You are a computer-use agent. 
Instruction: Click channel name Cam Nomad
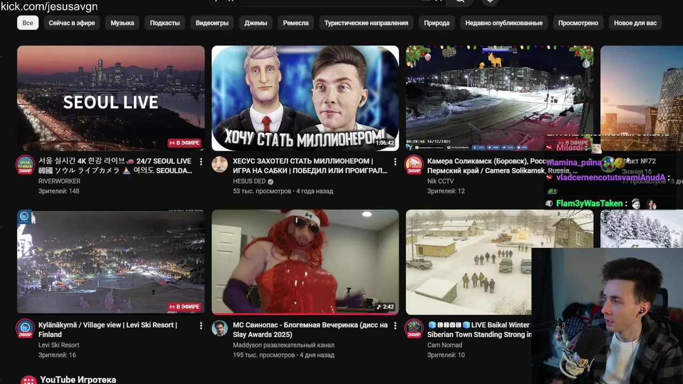point(444,345)
